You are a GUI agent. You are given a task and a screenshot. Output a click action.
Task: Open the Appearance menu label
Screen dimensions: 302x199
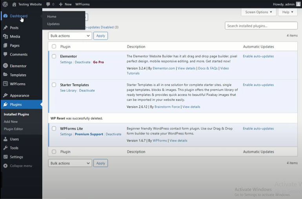click(x=20, y=95)
